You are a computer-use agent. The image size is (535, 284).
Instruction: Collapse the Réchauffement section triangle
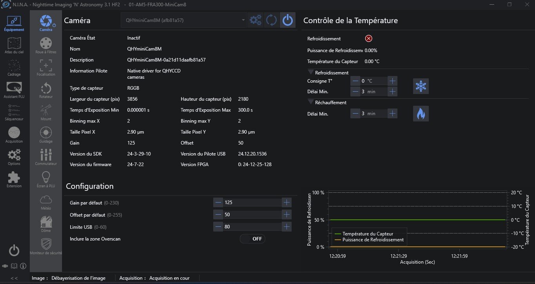(311, 102)
